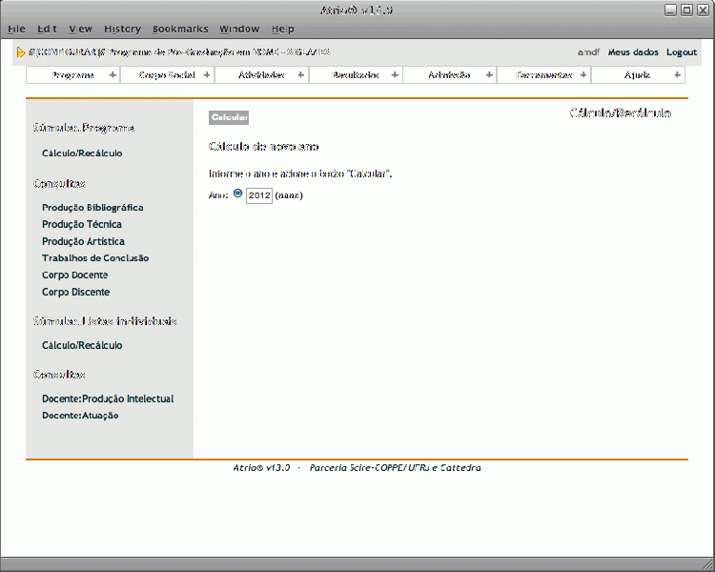The image size is (715, 572).
Task: Open Produção Bibliográfica in sidebar
Action: tap(92, 208)
